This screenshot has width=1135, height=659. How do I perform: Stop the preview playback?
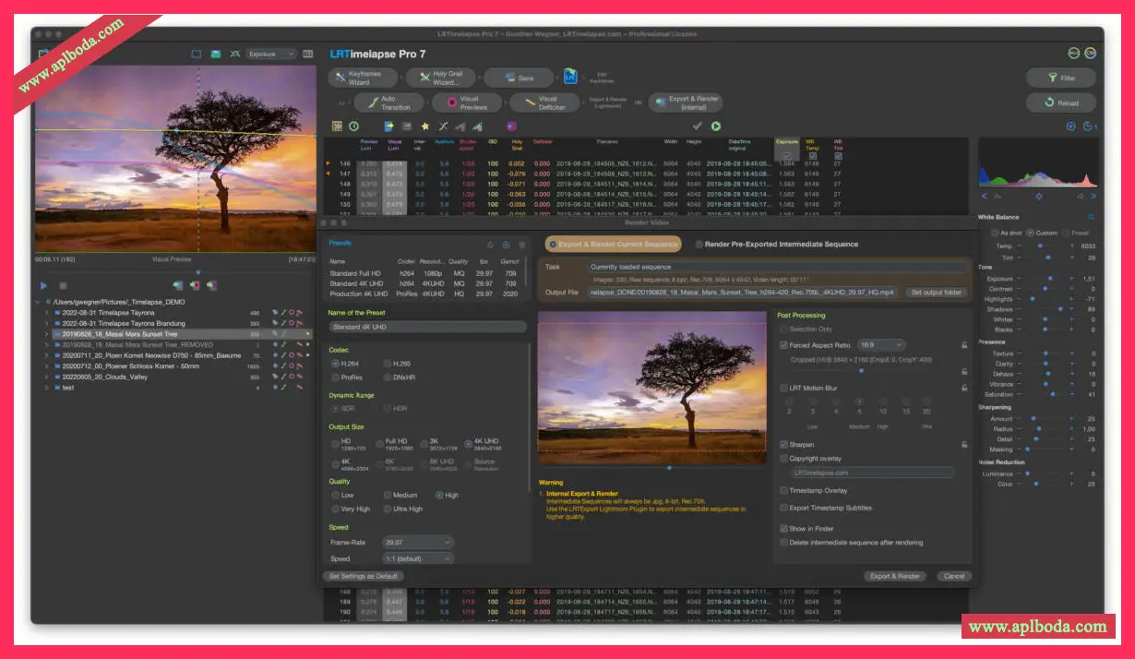(63, 286)
